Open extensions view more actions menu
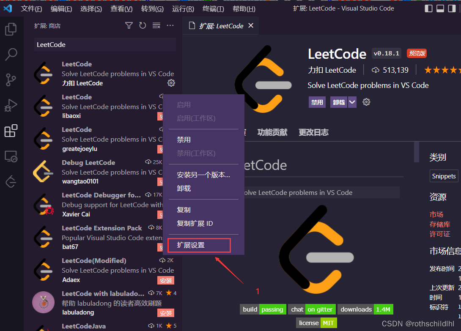 point(170,25)
